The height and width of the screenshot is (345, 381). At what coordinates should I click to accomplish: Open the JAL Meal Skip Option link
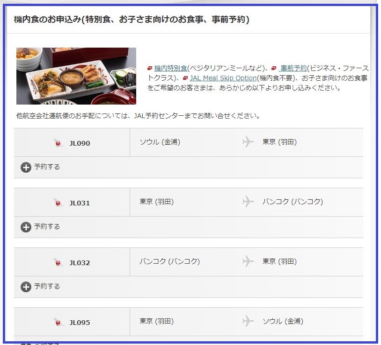tap(223, 78)
